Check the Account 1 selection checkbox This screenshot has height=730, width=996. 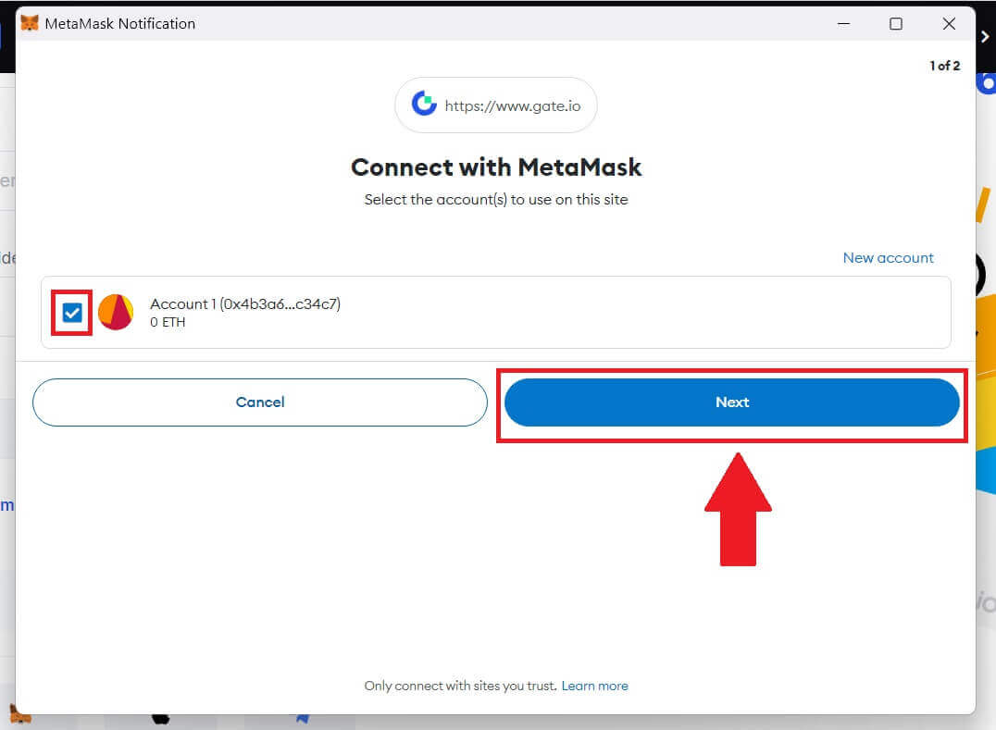click(71, 313)
